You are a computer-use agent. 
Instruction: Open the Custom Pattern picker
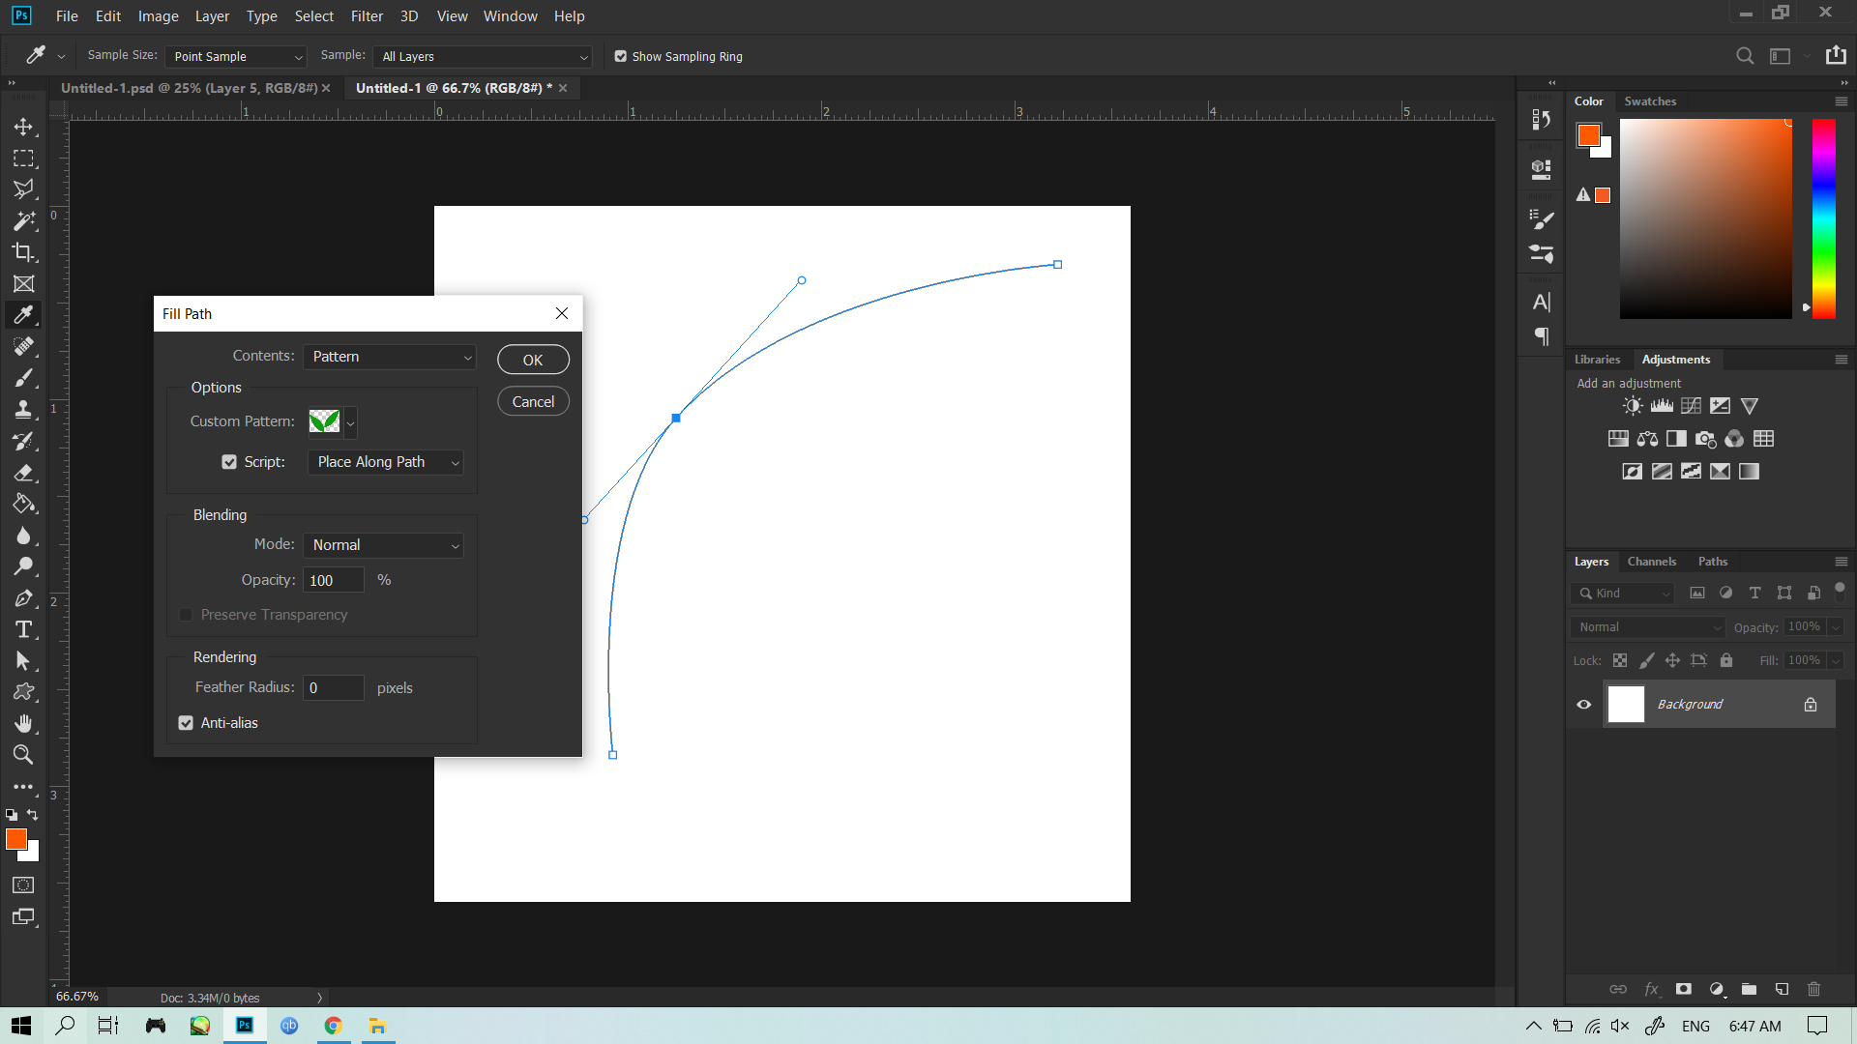[x=349, y=422]
